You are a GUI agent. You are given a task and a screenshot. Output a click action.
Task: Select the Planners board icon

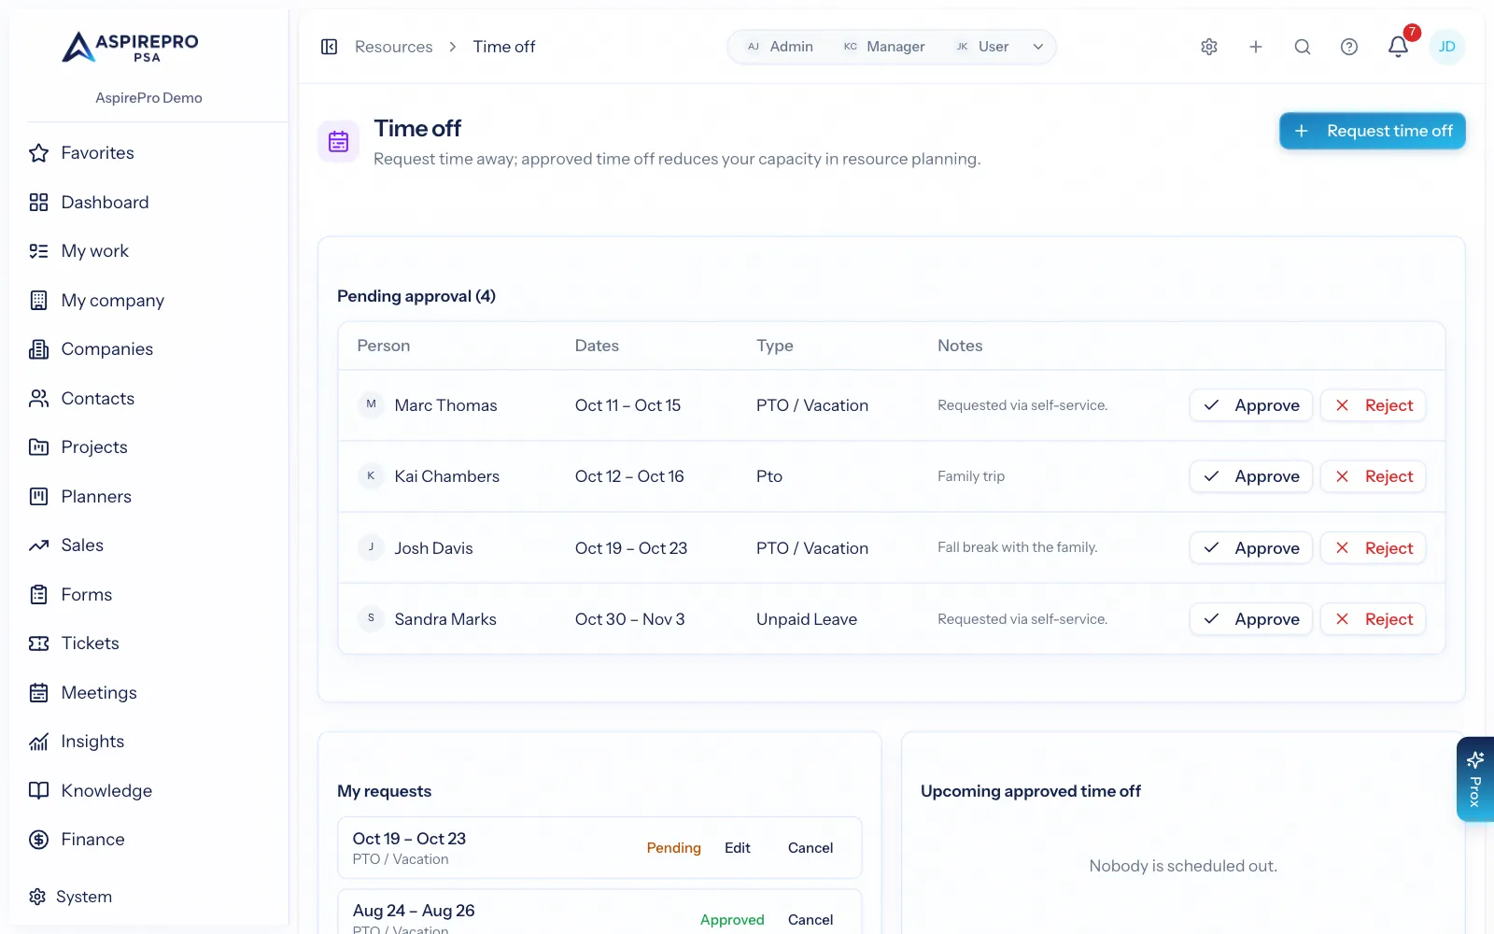coord(38,497)
